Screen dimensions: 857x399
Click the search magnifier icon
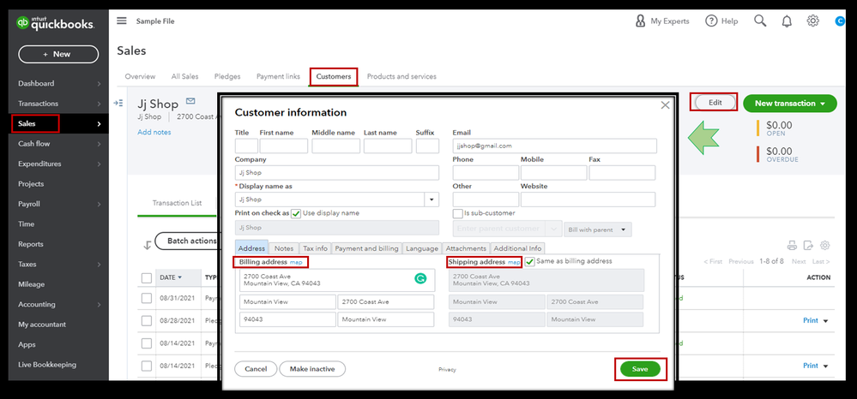(x=760, y=21)
